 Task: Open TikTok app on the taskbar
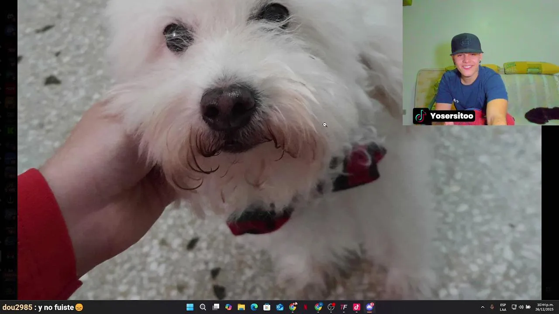356,307
